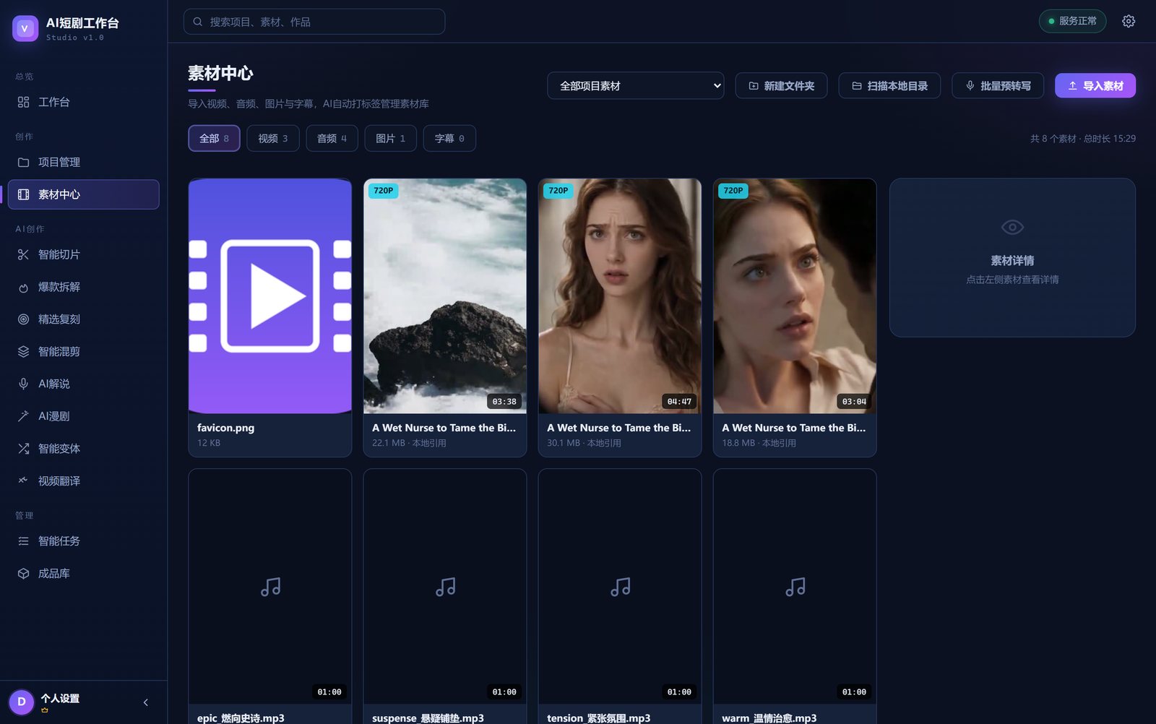This screenshot has width=1156, height=724.
Task: Open the 全部项目素材 dropdown
Action: click(635, 86)
